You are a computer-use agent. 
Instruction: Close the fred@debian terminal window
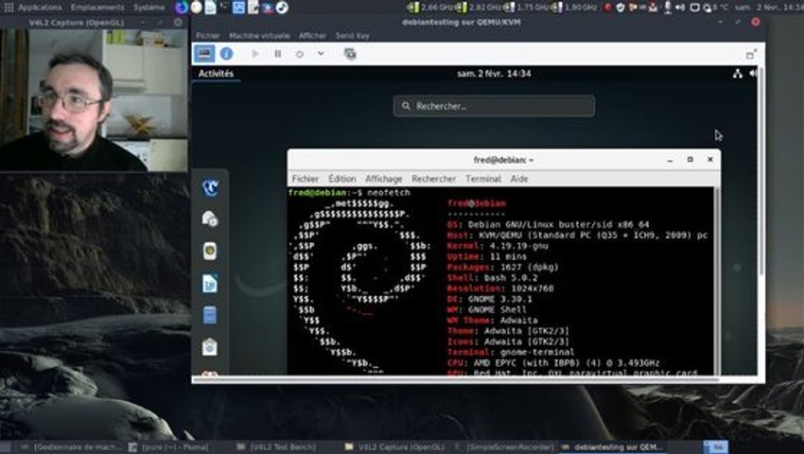click(x=710, y=160)
